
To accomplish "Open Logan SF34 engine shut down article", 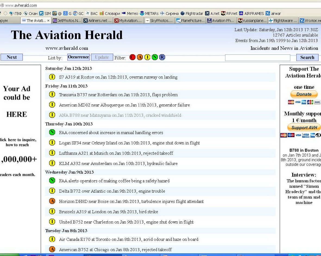I will 129,143.
